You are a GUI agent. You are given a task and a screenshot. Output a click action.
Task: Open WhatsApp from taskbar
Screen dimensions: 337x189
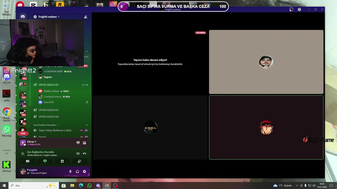point(90,186)
